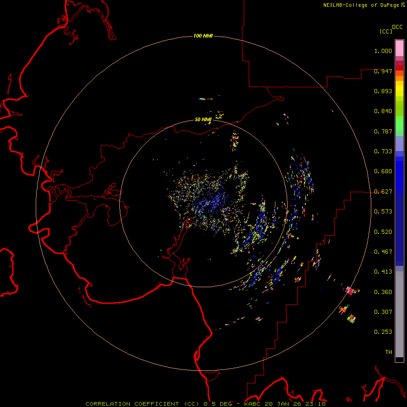The image size is (407, 407).
Task: Click the KABC station identifier
Action: click(253, 404)
